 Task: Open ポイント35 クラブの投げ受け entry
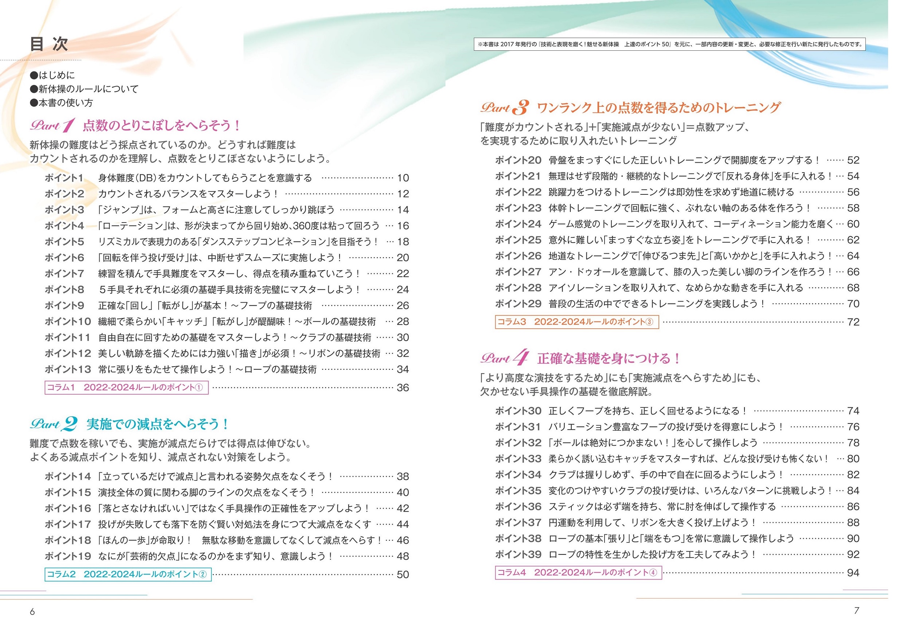click(677, 491)
